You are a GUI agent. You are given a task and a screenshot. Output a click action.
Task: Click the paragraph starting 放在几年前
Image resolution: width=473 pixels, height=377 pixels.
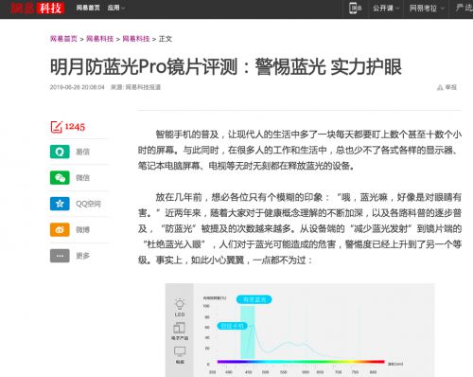coord(300,228)
